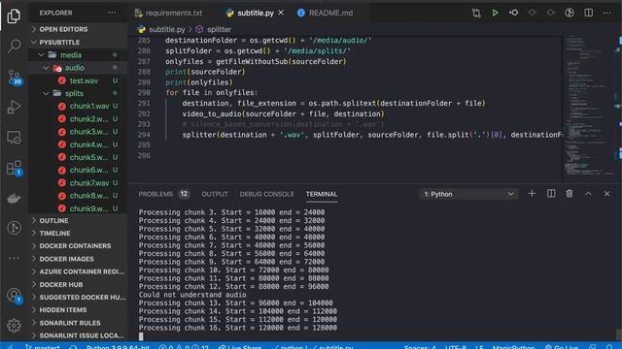The image size is (622, 349).
Task: Open the Accounts menu icon
Action: (x=15, y=295)
